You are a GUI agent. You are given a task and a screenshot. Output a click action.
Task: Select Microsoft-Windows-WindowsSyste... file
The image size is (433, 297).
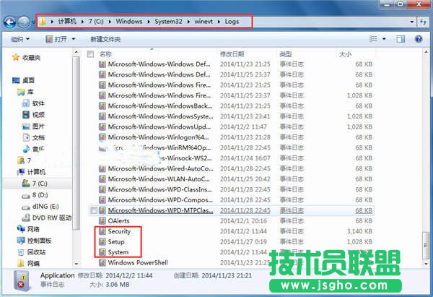(x=160, y=116)
